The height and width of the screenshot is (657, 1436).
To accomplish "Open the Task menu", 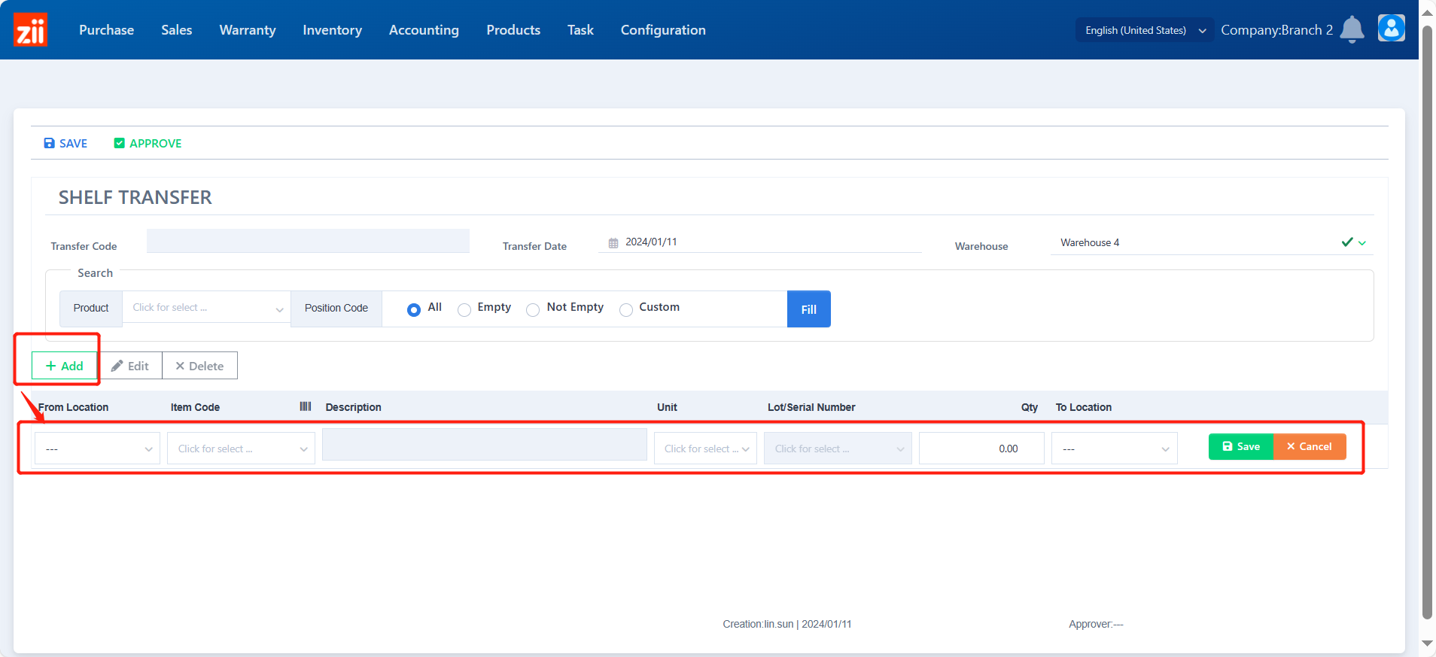I will 580,30.
